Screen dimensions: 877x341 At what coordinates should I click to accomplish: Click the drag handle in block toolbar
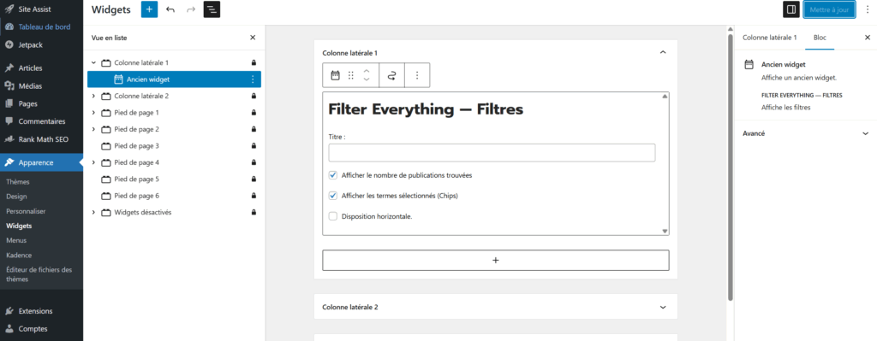click(x=351, y=75)
